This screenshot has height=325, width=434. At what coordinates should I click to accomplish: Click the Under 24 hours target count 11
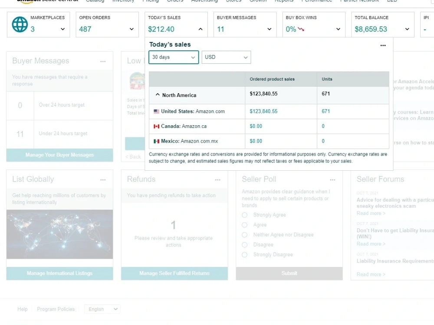20,134
